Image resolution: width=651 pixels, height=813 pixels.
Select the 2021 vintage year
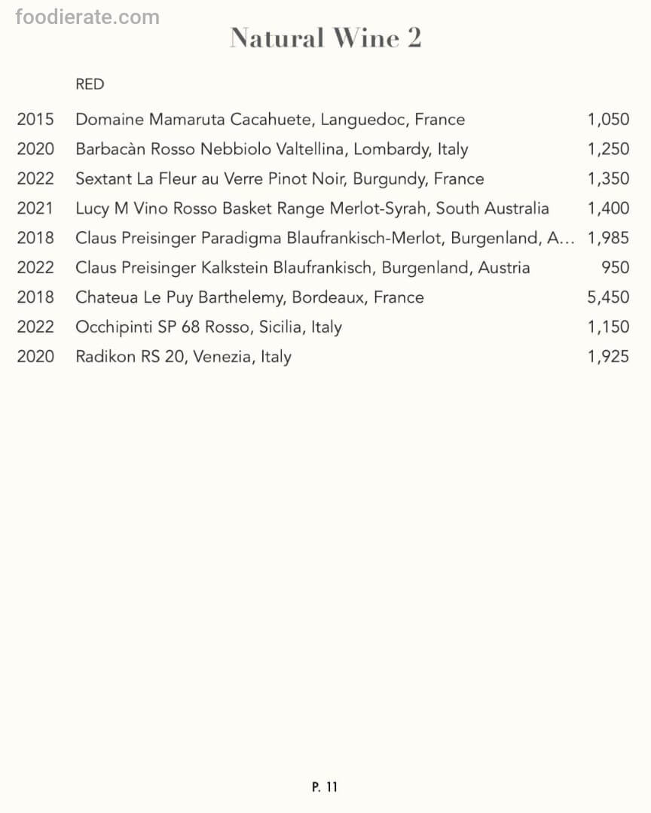[35, 209]
